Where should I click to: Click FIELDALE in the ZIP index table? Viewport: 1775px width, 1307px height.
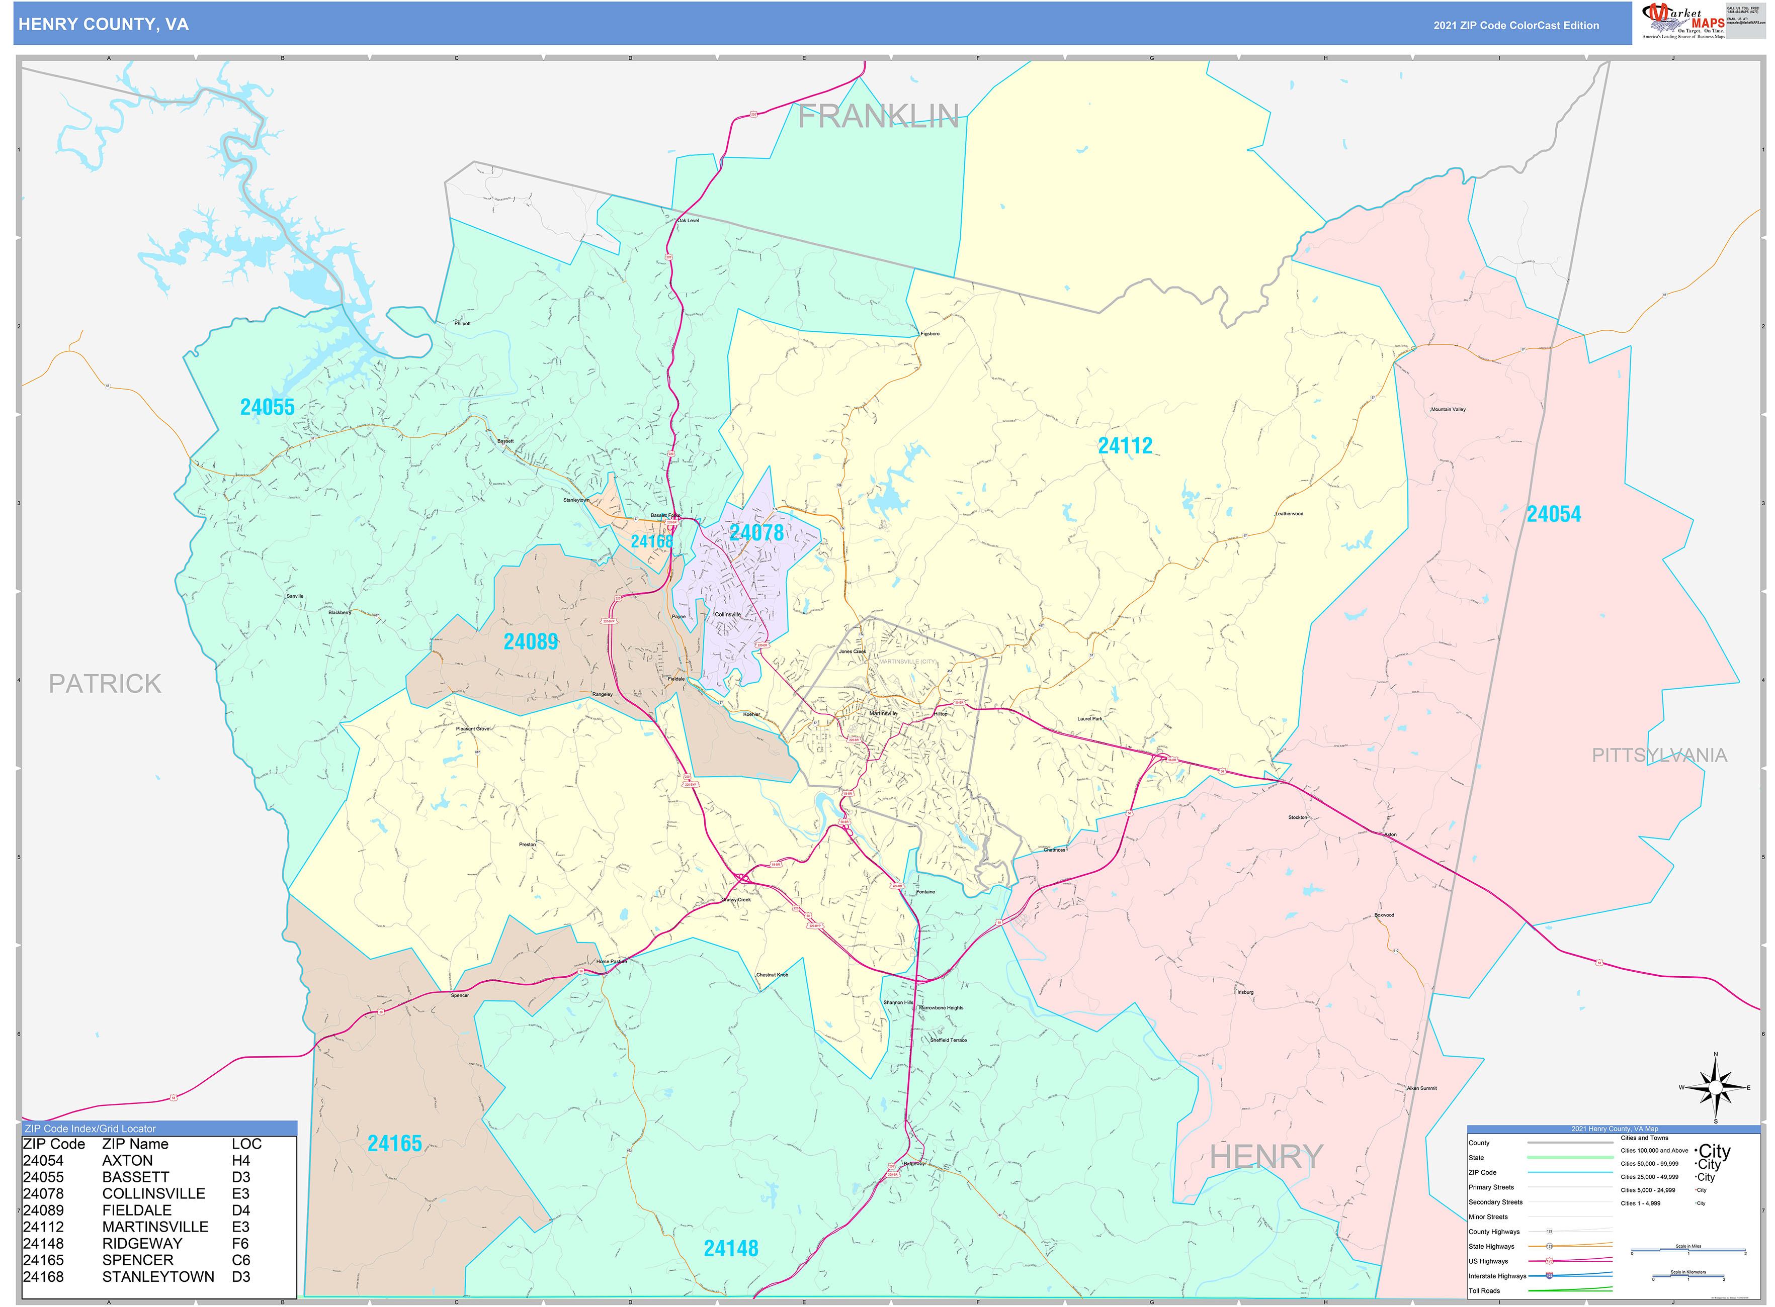pos(137,1210)
